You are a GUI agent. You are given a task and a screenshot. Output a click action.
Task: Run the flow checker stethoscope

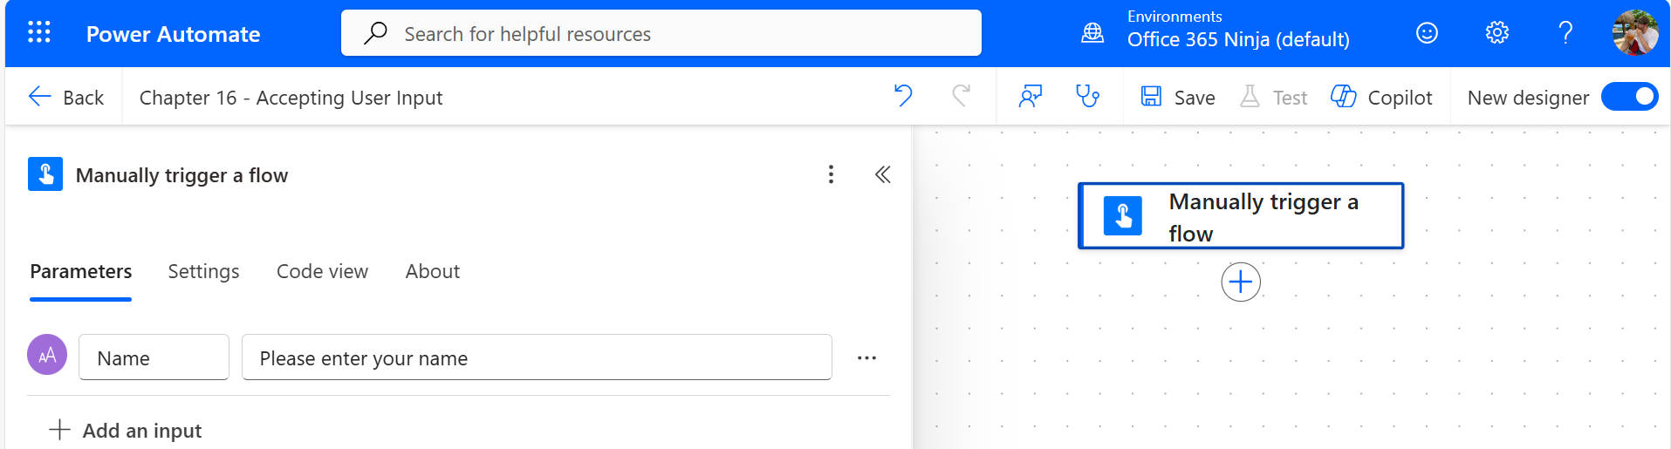[x=1087, y=96]
